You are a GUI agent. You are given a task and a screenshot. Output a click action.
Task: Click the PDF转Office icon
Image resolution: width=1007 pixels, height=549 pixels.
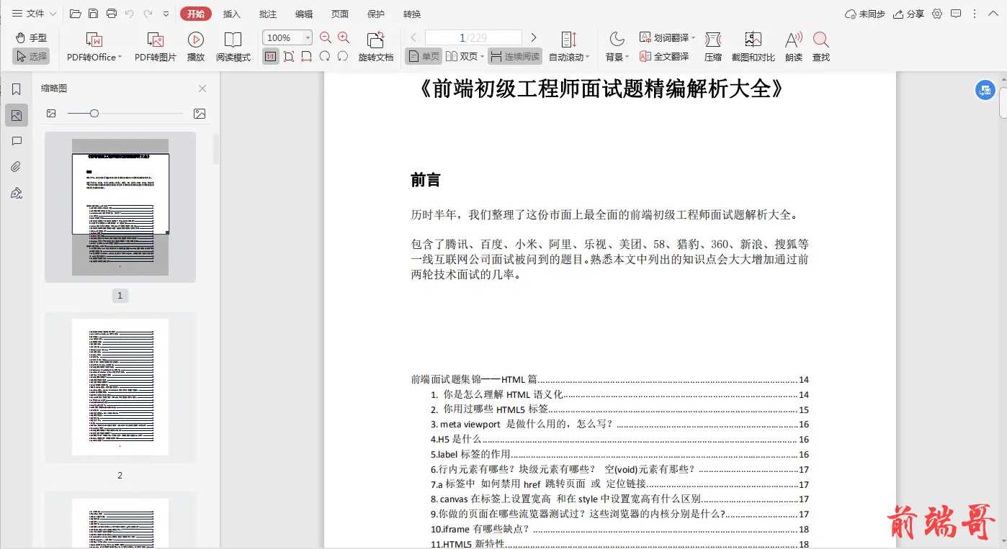pyautogui.click(x=94, y=40)
